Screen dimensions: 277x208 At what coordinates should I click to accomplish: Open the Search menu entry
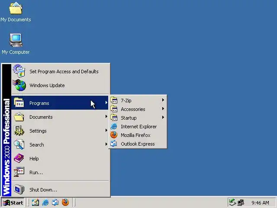60,144
